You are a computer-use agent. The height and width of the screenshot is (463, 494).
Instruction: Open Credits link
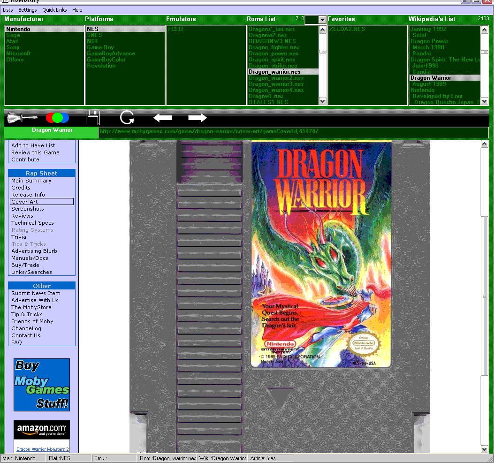[21, 188]
